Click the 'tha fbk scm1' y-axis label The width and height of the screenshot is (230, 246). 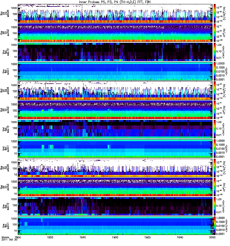click(6, 71)
